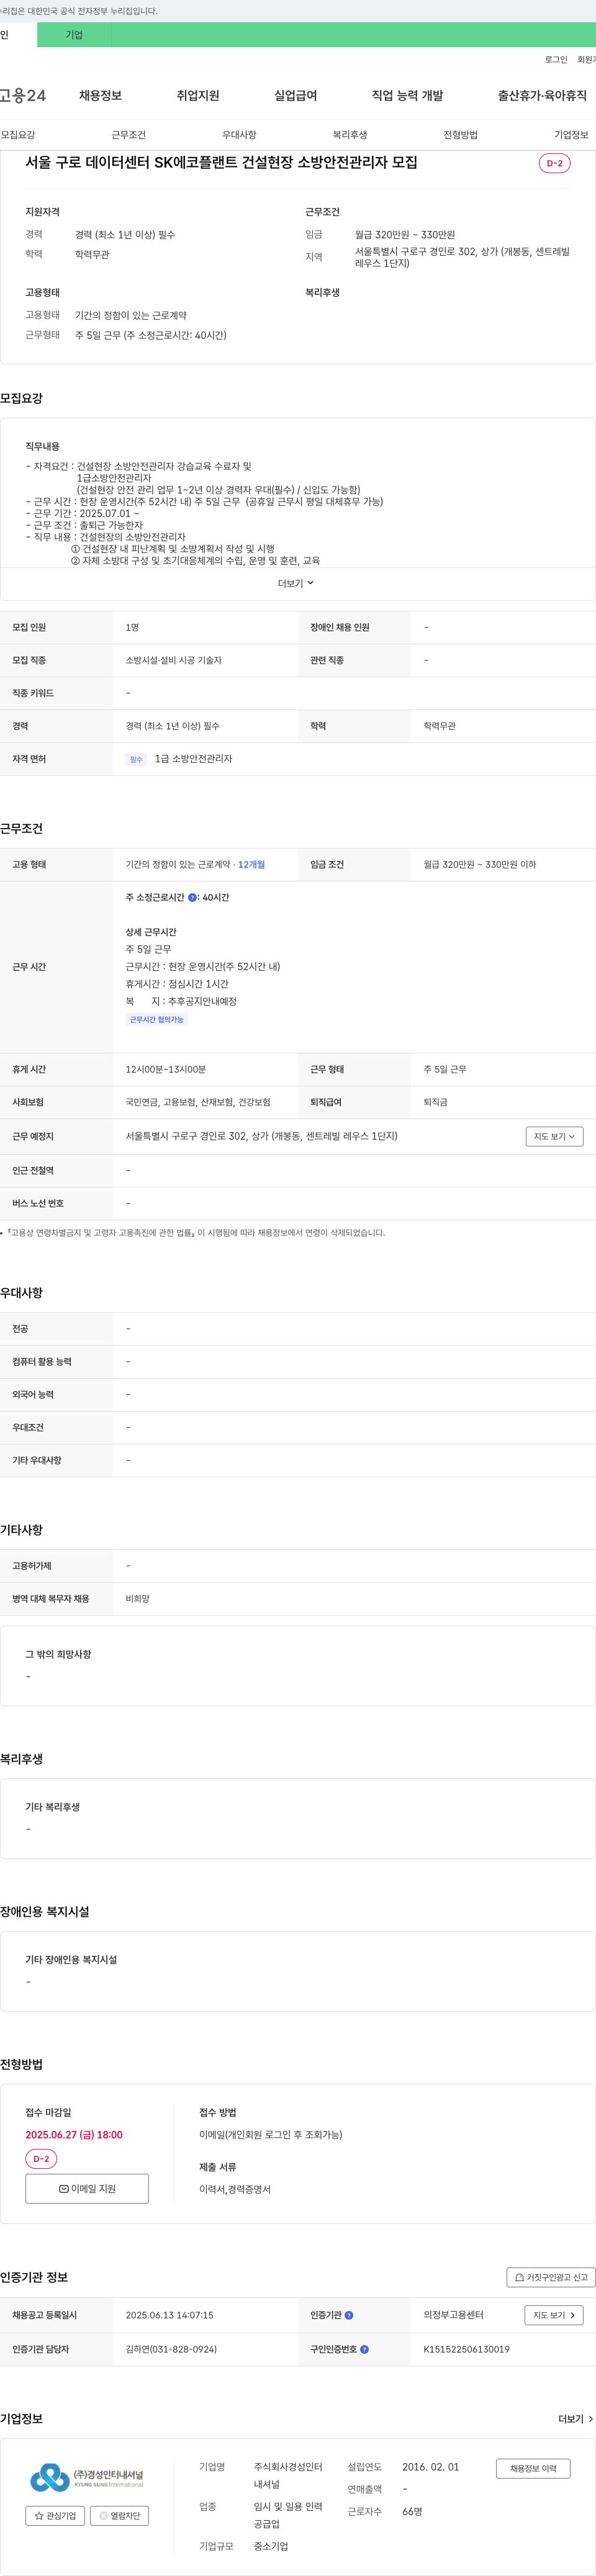Open 더보기 next to 기업정보 heading
Viewport: 596px width, 2576px height.
point(575,2419)
